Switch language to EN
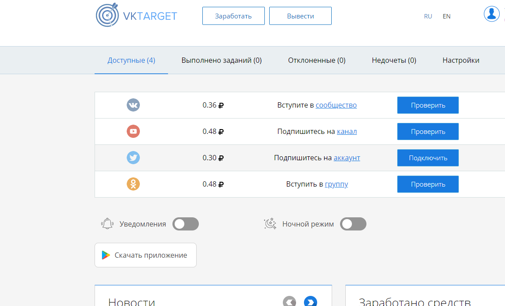Image resolution: width=505 pixels, height=306 pixels. [446, 16]
